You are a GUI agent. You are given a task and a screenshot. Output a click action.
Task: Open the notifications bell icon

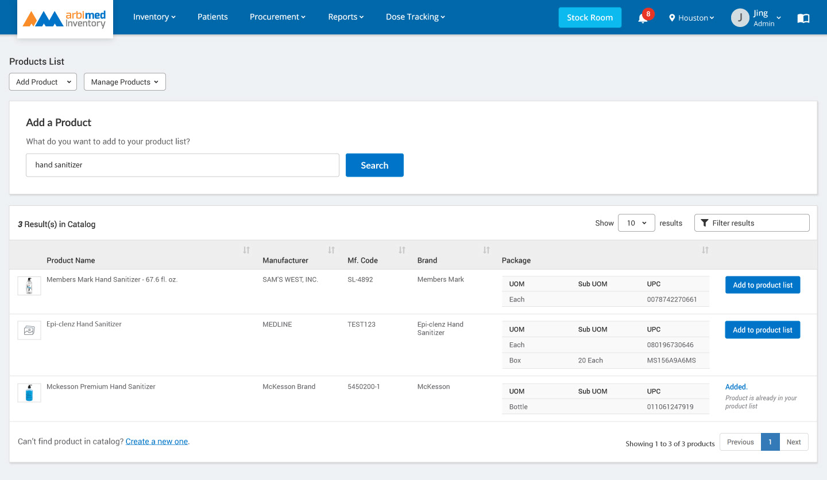tap(643, 18)
